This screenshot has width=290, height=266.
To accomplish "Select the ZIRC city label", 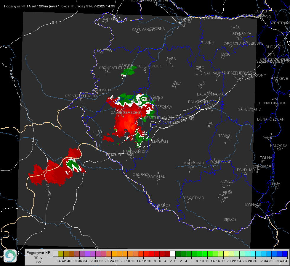I will (200, 67).
